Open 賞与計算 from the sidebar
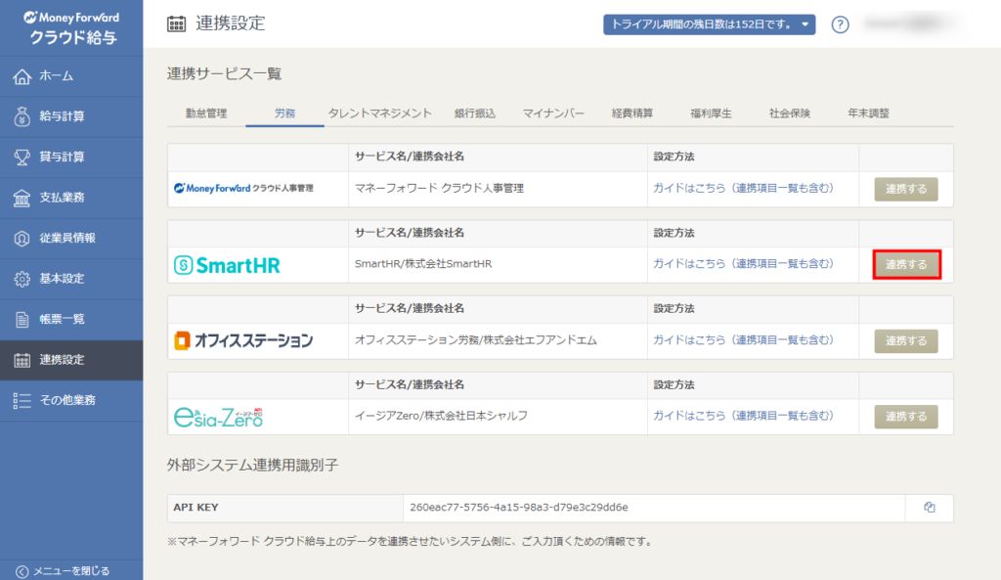The height and width of the screenshot is (580, 1001). [49, 156]
